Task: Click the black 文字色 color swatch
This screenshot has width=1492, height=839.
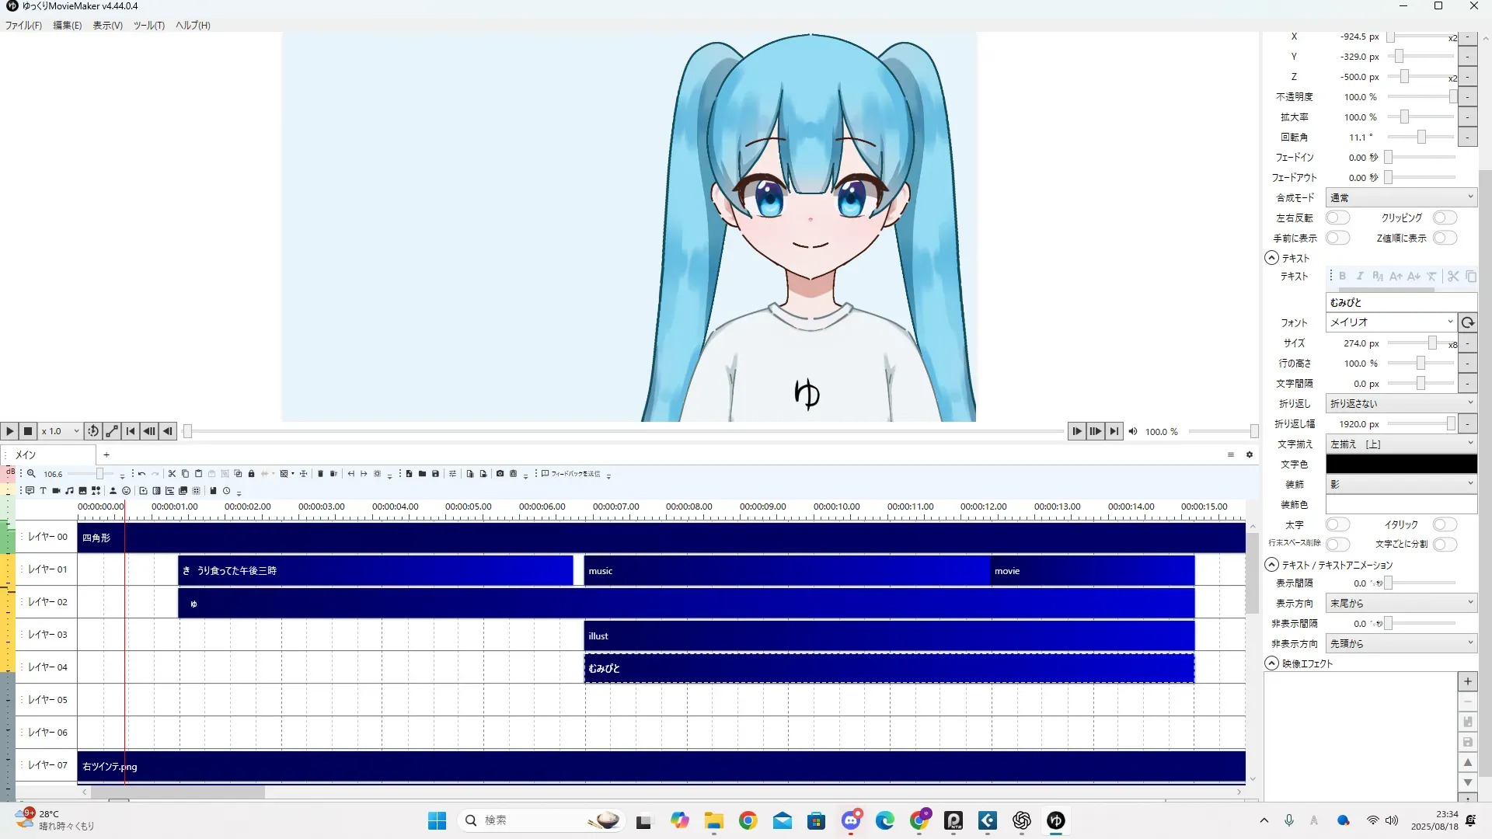Action: [1400, 465]
